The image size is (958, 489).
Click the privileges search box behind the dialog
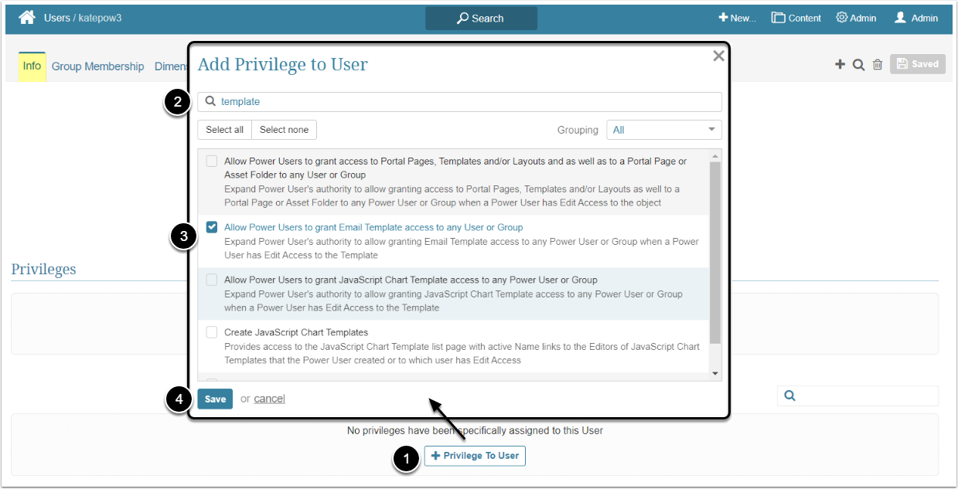pyautogui.click(x=857, y=396)
